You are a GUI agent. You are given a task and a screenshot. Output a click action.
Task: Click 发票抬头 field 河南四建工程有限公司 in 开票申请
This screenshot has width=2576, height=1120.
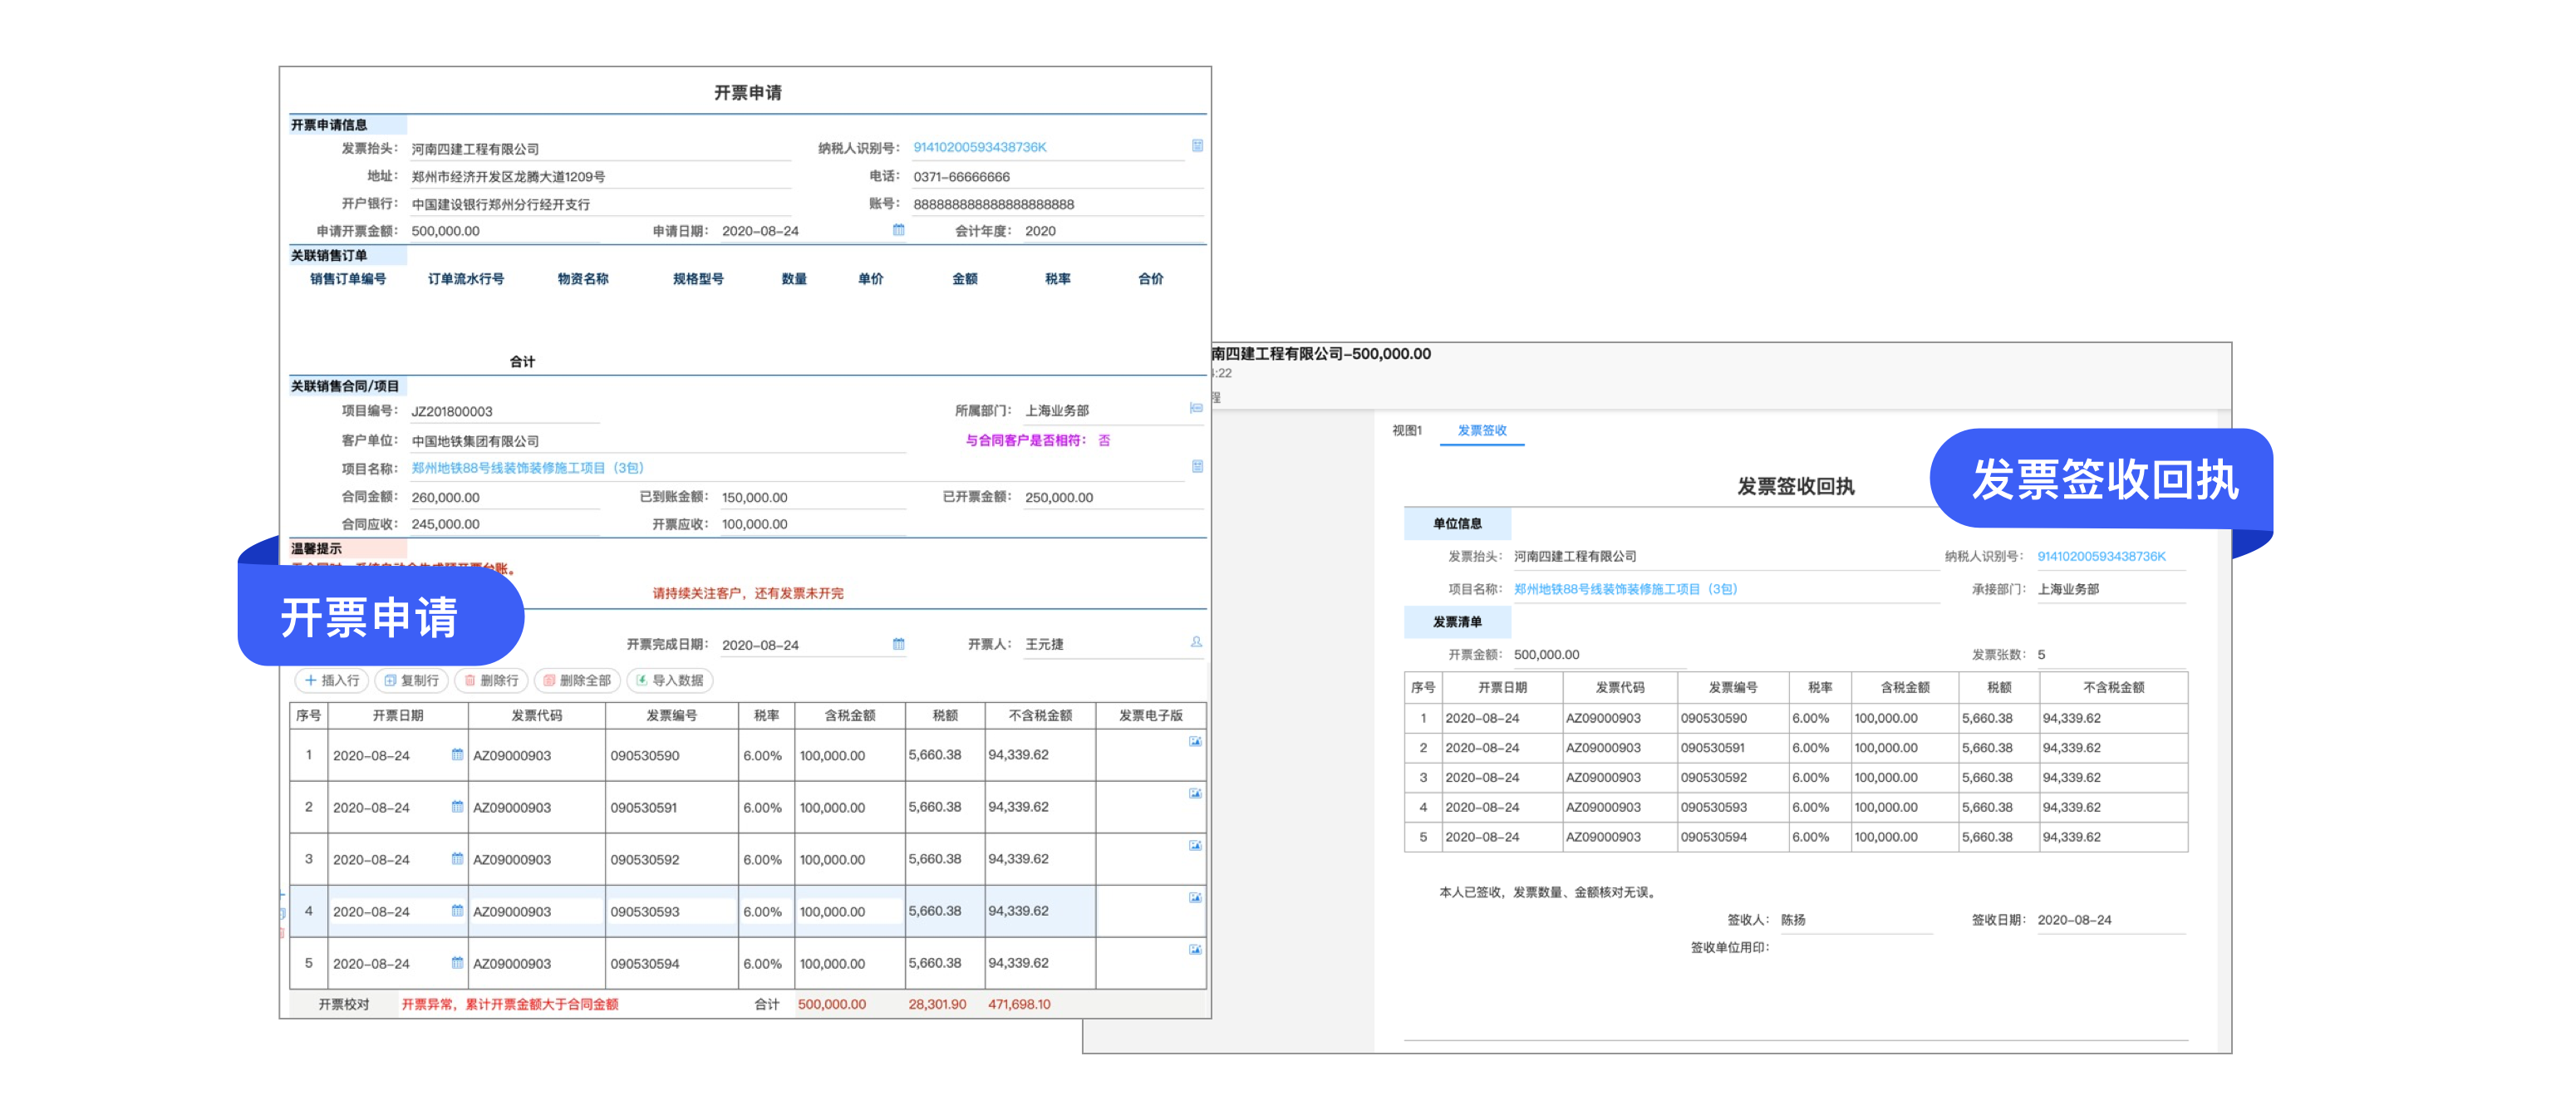point(600,149)
